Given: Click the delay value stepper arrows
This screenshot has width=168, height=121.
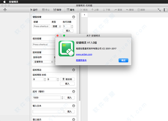Looking at the screenshot, I should point(62,98).
